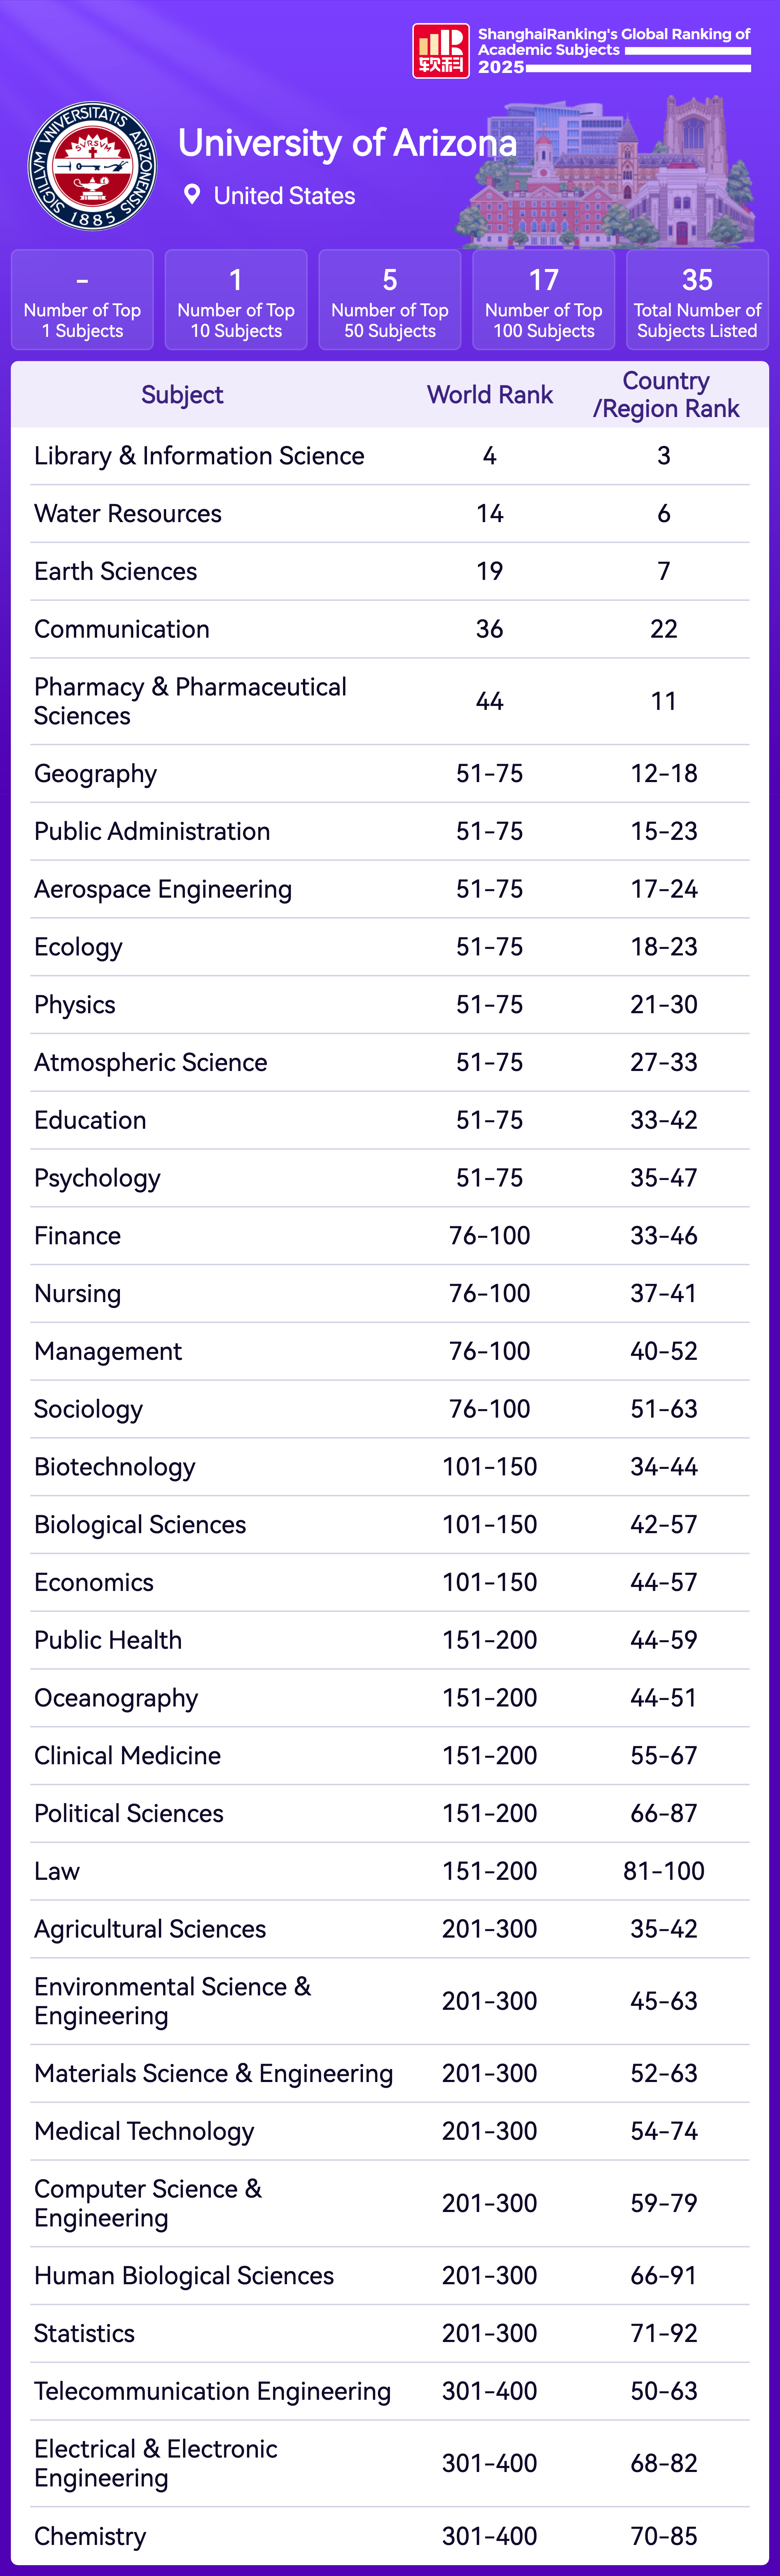Image resolution: width=780 pixels, height=2576 pixels.
Task: Click the Total Number of Subjects Listed card
Action: pyautogui.click(x=697, y=300)
